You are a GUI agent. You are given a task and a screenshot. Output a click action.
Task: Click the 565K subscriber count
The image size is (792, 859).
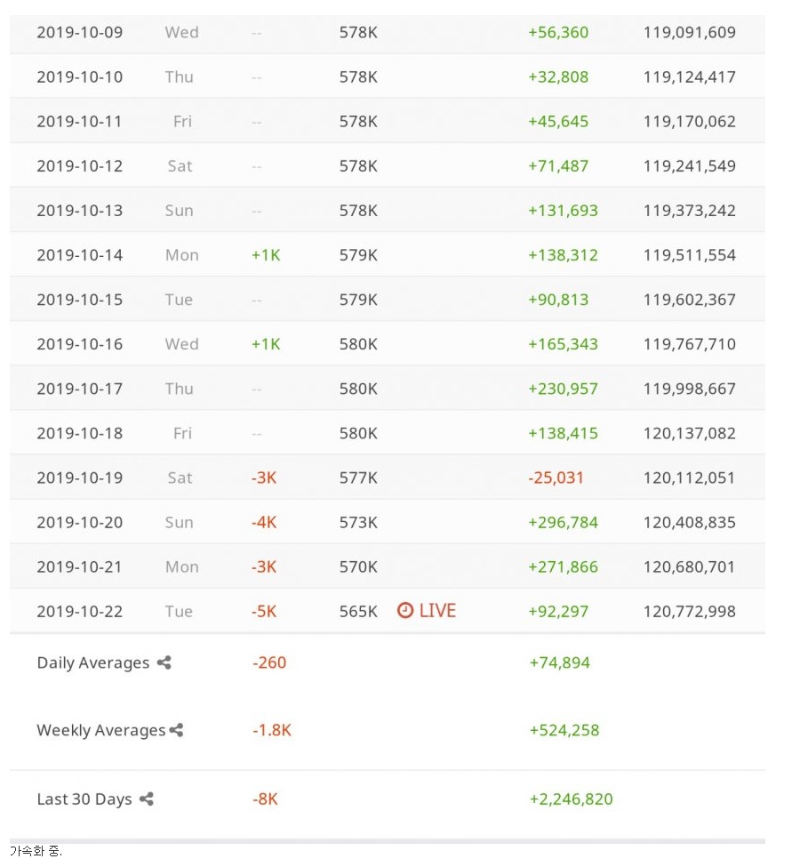(x=358, y=611)
